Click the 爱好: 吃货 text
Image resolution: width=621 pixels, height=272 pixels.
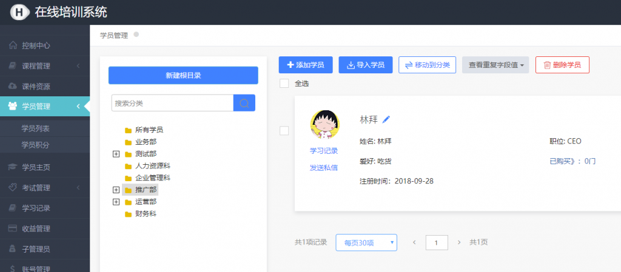click(x=375, y=161)
